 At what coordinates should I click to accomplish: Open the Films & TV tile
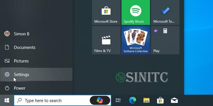pos(106,40)
